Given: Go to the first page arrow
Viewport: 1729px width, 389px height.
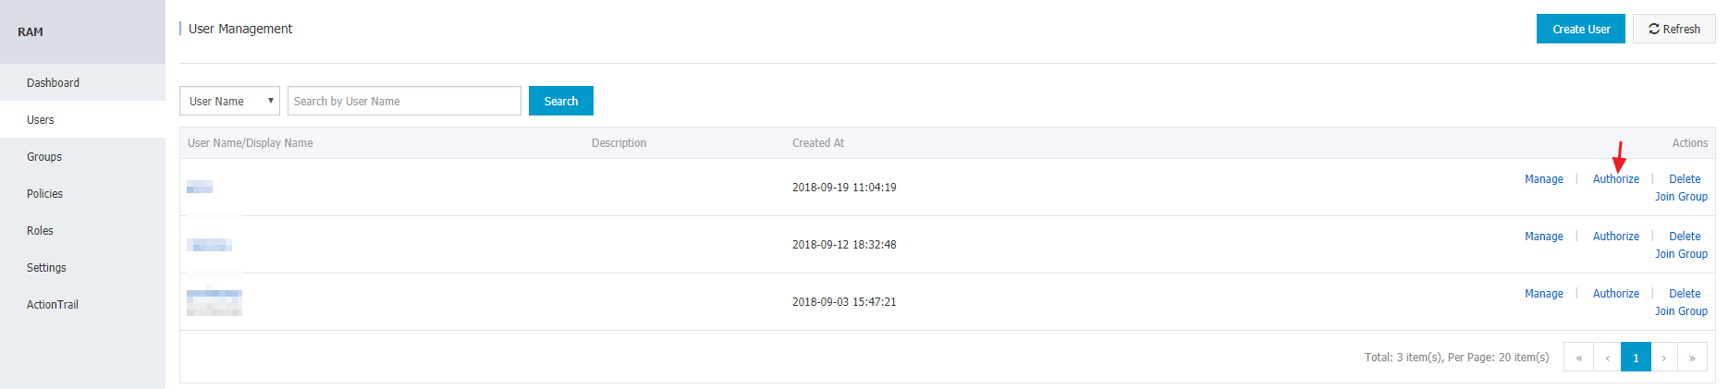Looking at the screenshot, I should pos(1578,358).
